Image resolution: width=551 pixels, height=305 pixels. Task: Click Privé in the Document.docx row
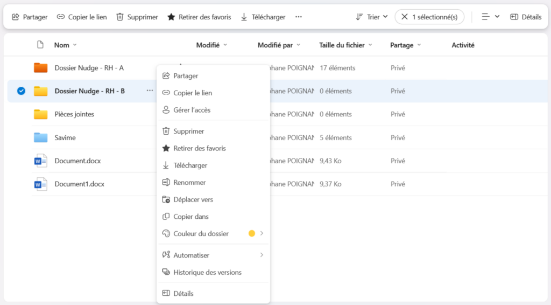click(x=398, y=161)
